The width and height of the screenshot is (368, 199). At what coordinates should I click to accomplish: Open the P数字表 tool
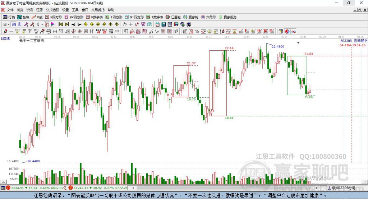(x=95, y=17)
